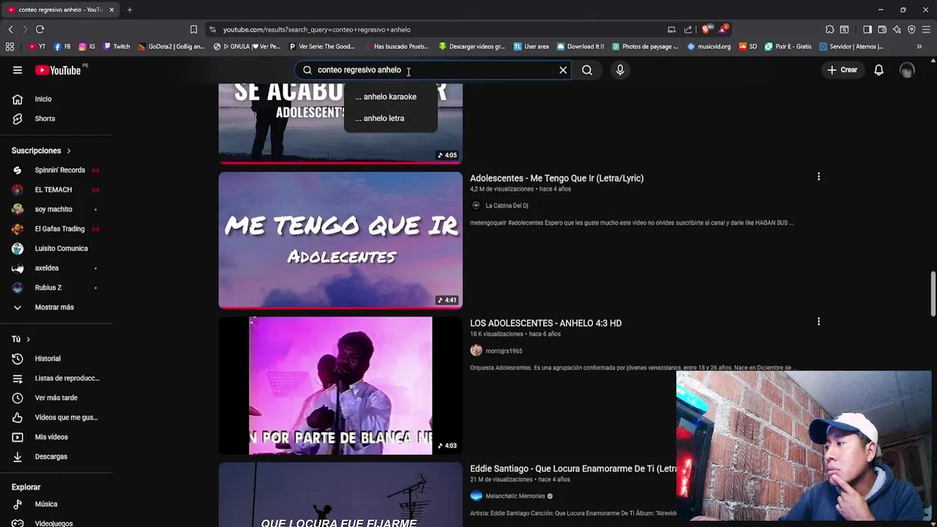Screen dimensions: 937x527
Task: Open a new browser tab
Action: tap(130, 10)
